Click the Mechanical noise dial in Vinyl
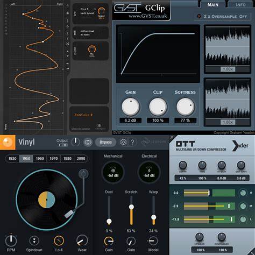This screenshot has width=255, height=255. click(113, 172)
